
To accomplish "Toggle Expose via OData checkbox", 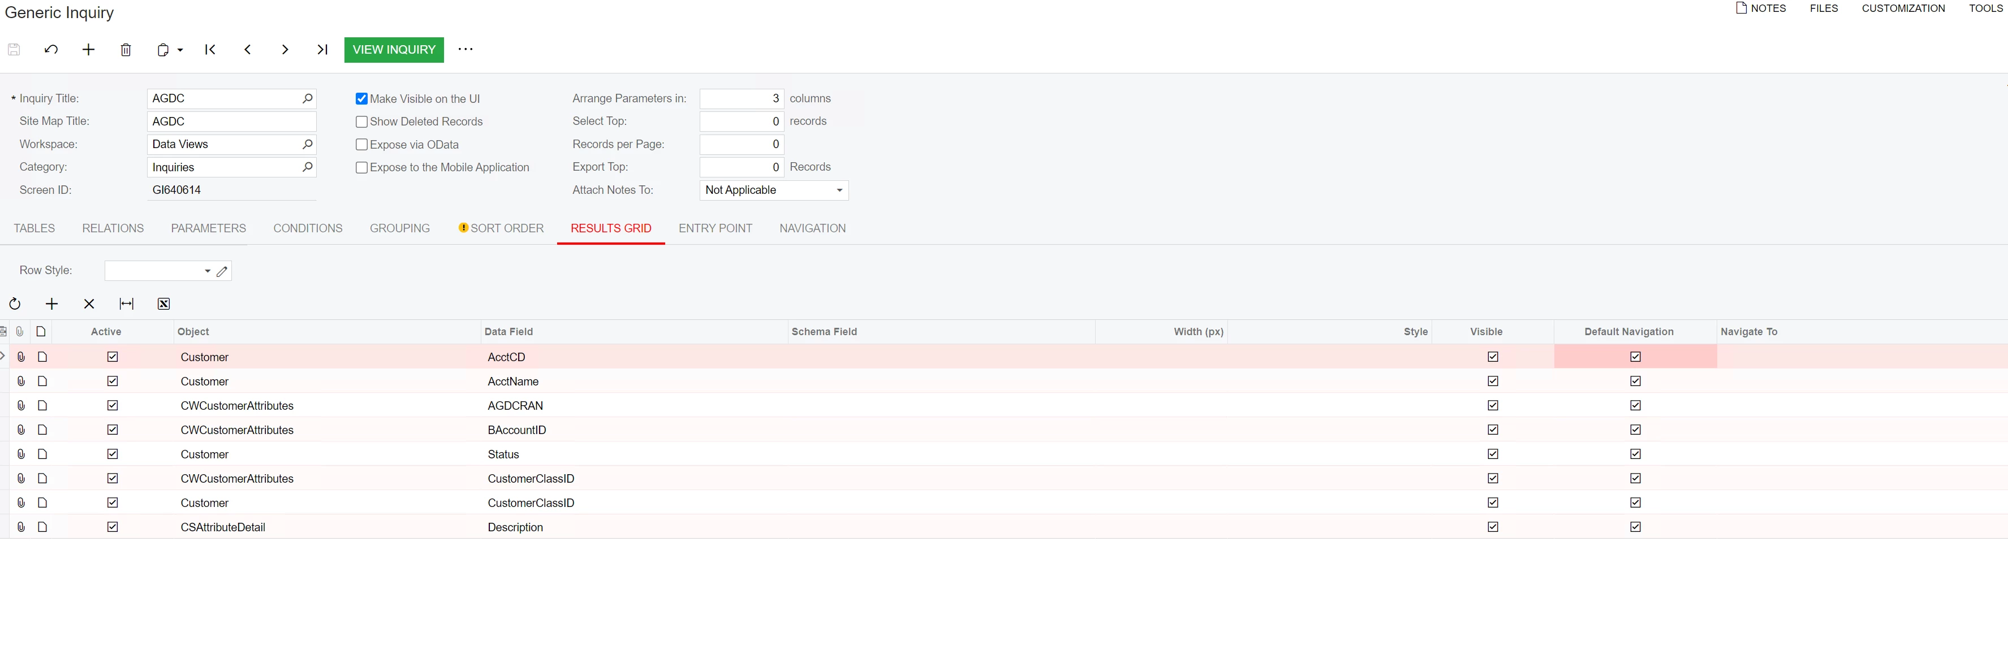I will tap(361, 145).
